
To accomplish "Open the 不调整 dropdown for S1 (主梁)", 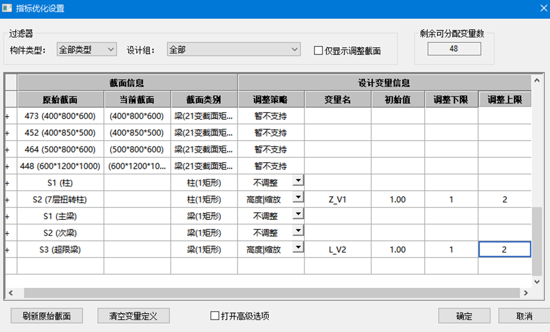I will (298, 214).
